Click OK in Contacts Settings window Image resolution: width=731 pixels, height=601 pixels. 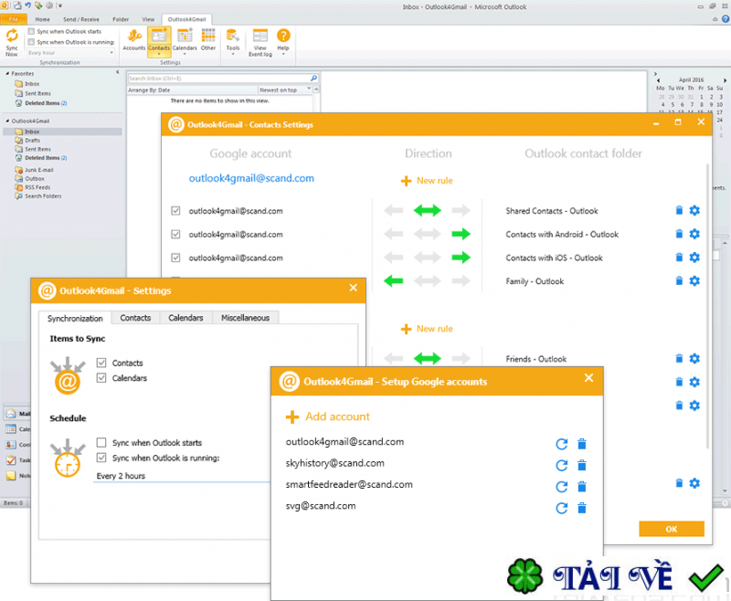point(672,529)
